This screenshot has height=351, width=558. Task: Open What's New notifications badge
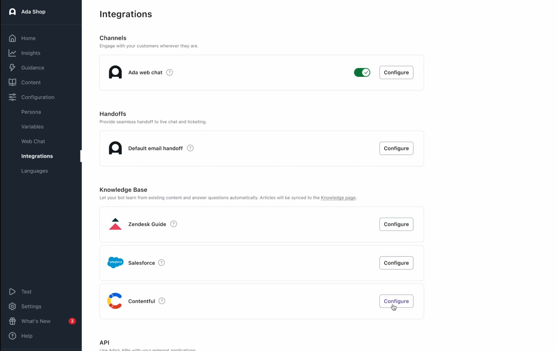tap(72, 321)
